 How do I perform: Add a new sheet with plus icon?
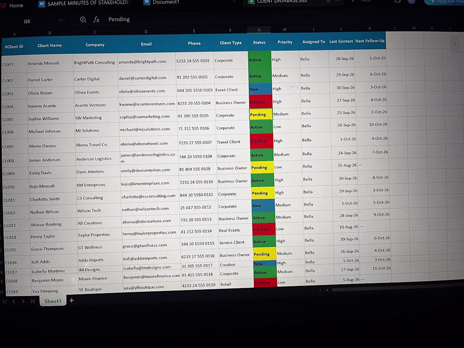[72, 300]
